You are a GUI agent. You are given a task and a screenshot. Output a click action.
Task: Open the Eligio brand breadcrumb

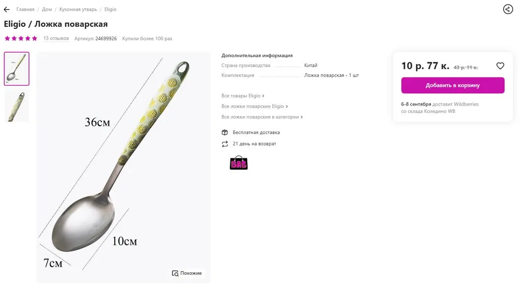pos(111,9)
